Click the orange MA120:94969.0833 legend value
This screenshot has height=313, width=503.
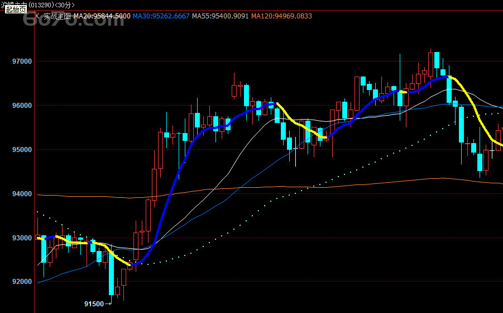coord(281,16)
